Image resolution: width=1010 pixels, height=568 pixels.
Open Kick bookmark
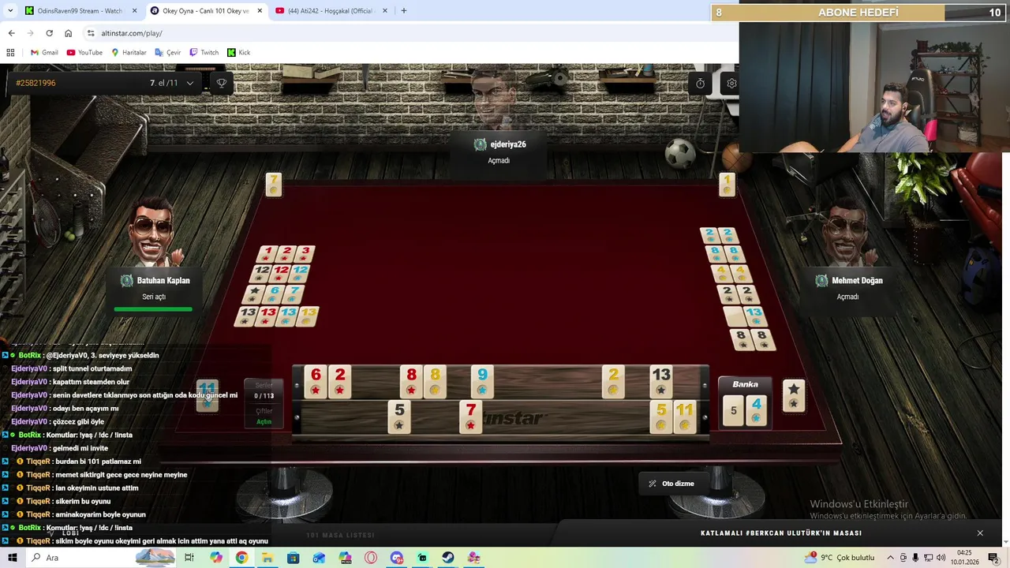239,52
